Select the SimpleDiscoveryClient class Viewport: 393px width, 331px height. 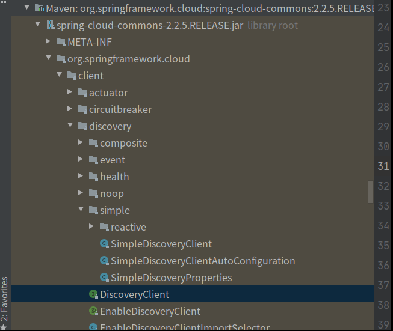pos(161,244)
